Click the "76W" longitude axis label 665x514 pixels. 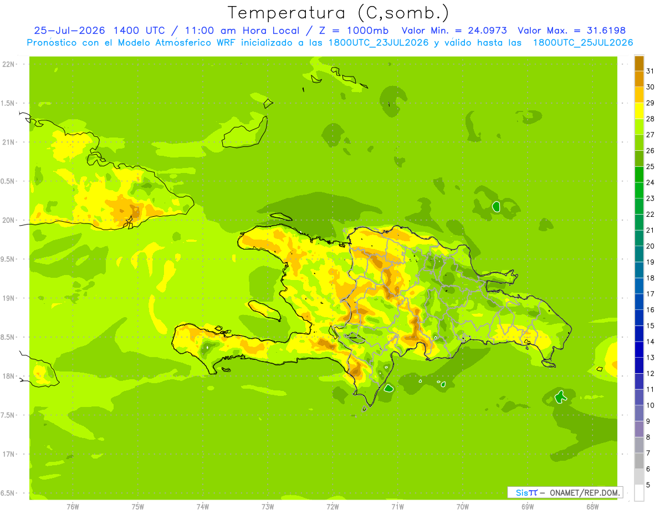73,507
